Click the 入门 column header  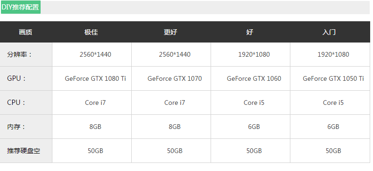click(x=329, y=32)
